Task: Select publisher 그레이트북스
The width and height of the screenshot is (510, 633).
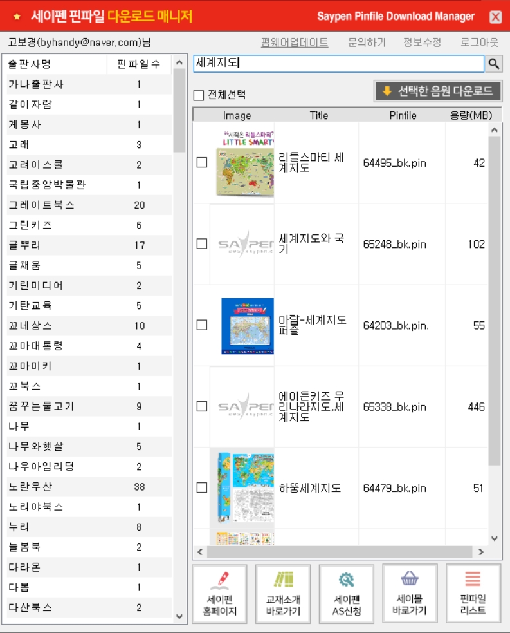Action: (89, 205)
